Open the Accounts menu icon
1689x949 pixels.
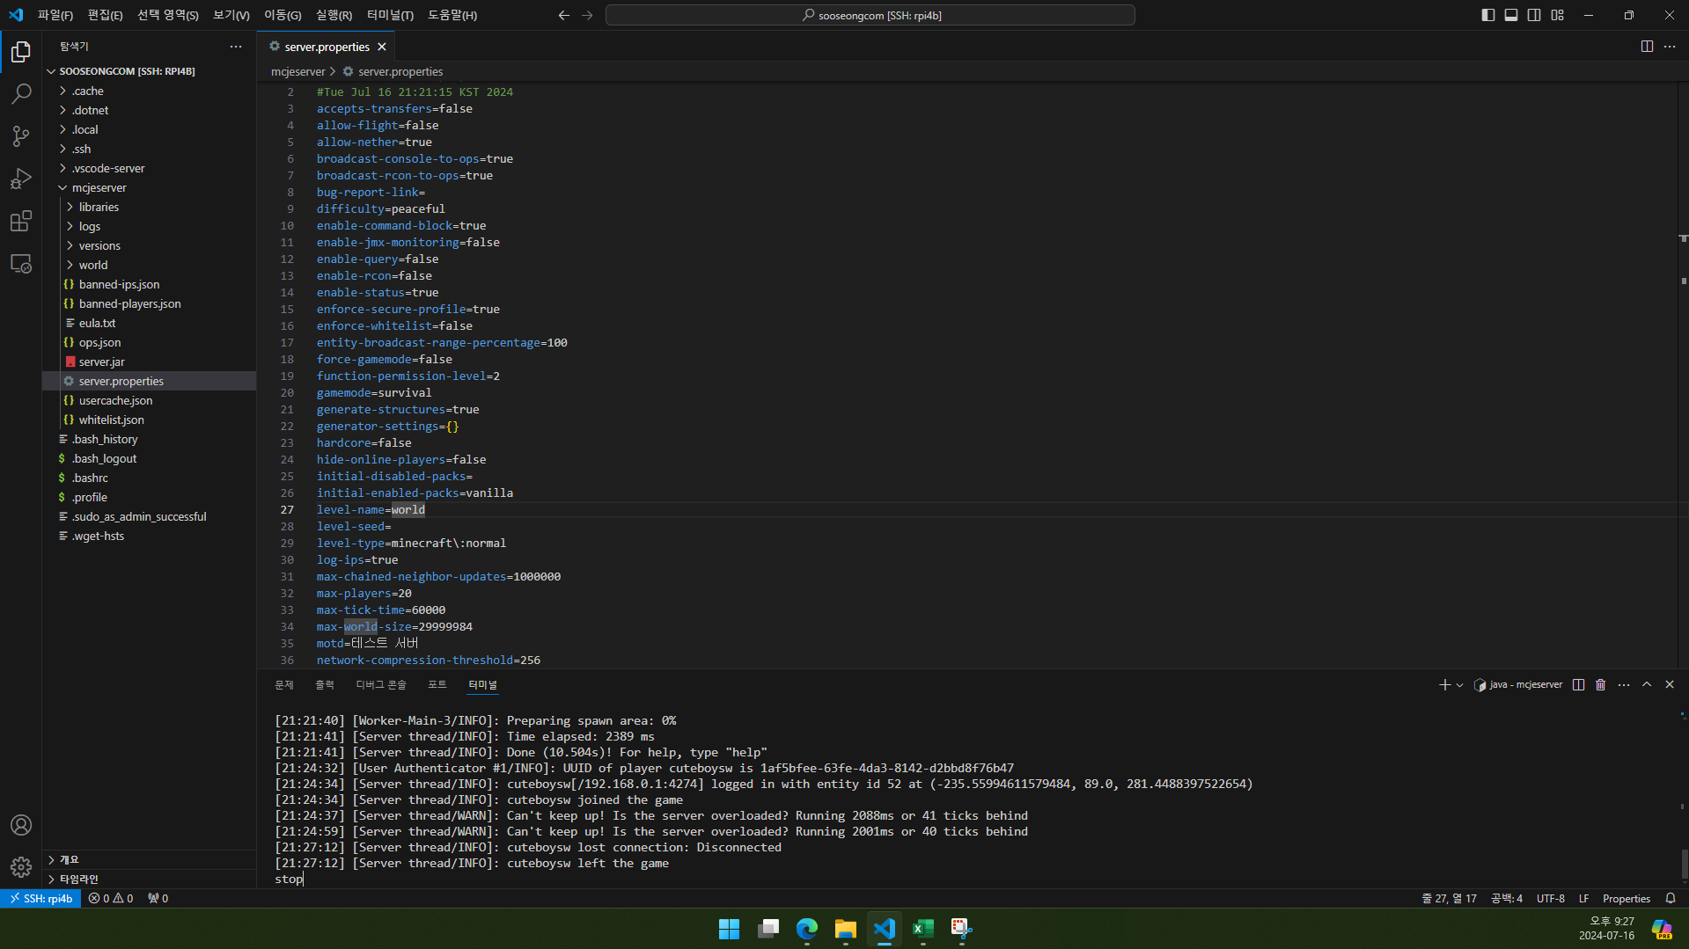point(21,825)
